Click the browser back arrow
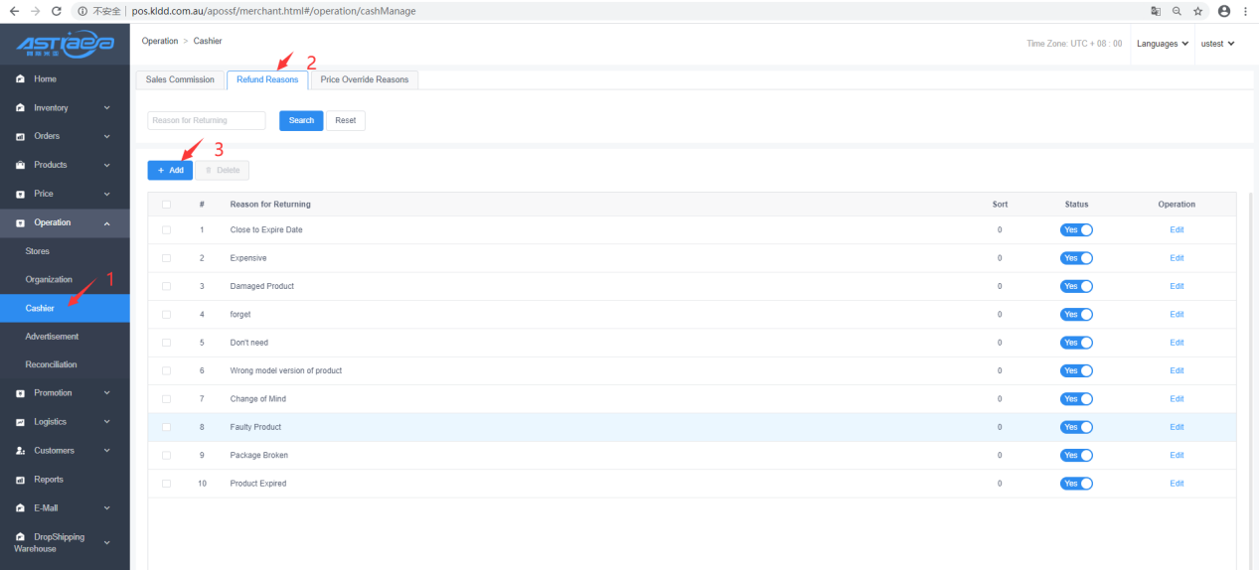Viewport: 1259px width, 570px height. [14, 11]
